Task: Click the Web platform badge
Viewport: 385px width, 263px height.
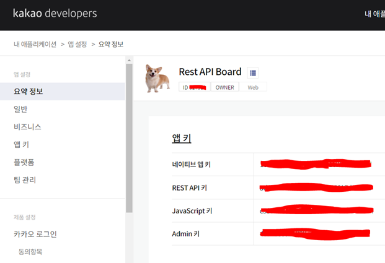Action: pos(253,87)
